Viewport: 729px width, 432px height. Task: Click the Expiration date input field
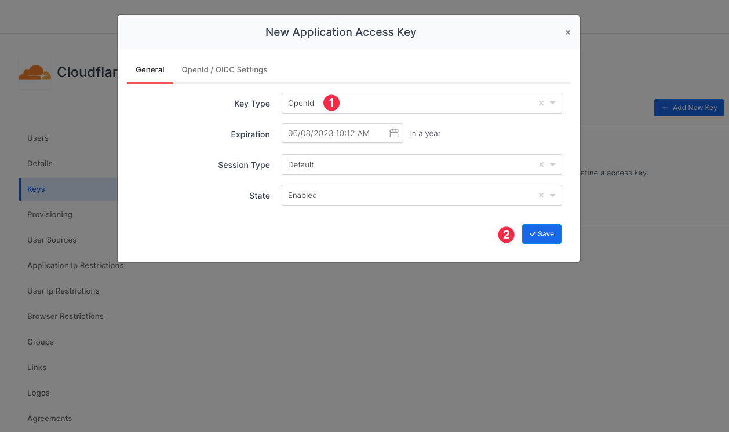coord(333,133)
